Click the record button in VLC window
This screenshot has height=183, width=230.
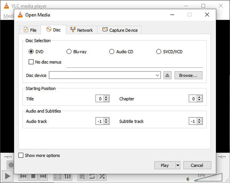click(x=11, y=165)
